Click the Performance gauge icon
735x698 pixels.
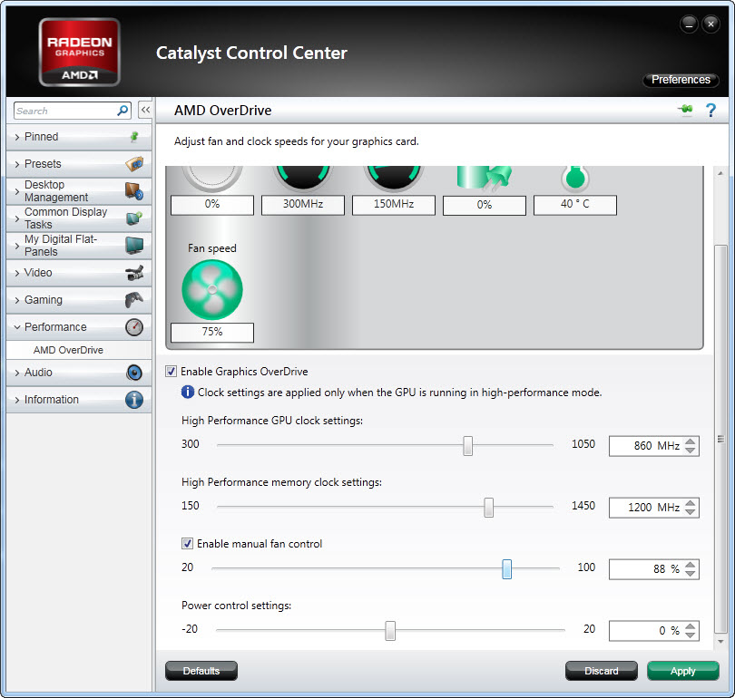pos(134,326)
